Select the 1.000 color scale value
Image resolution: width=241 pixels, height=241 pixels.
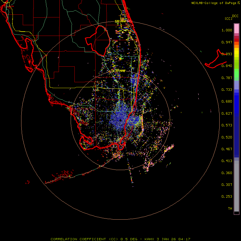click(227, 30)
